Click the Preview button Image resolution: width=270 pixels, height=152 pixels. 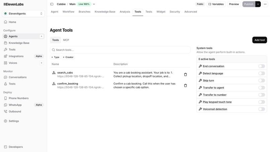click(x=234, y=4)
